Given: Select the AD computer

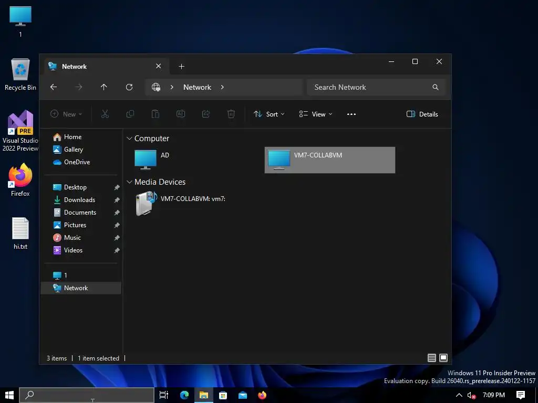Looking at the screenshot, I should pos(195,160).
